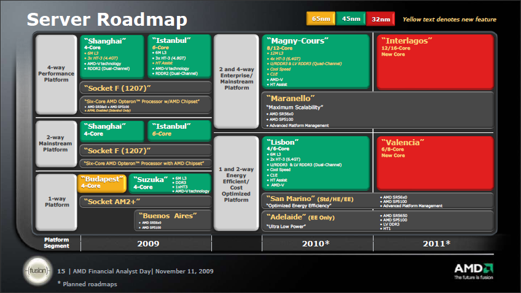Click "LV DDR3" bullet in Adelaide bar
521x293 pixels.
pyautogui.click(x=391, y=224)
